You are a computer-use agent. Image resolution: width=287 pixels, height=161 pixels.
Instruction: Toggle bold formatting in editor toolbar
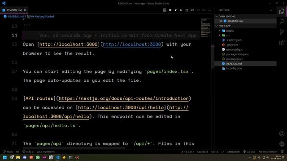pos(170,10)
